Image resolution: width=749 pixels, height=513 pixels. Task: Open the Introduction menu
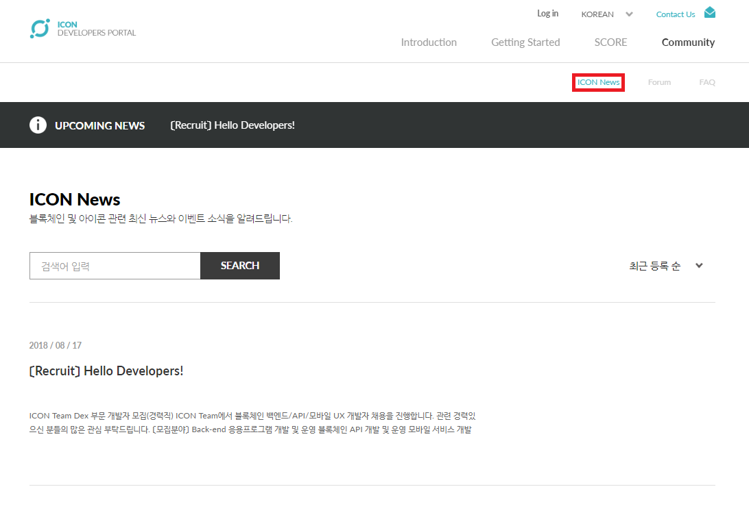(429, 42)
